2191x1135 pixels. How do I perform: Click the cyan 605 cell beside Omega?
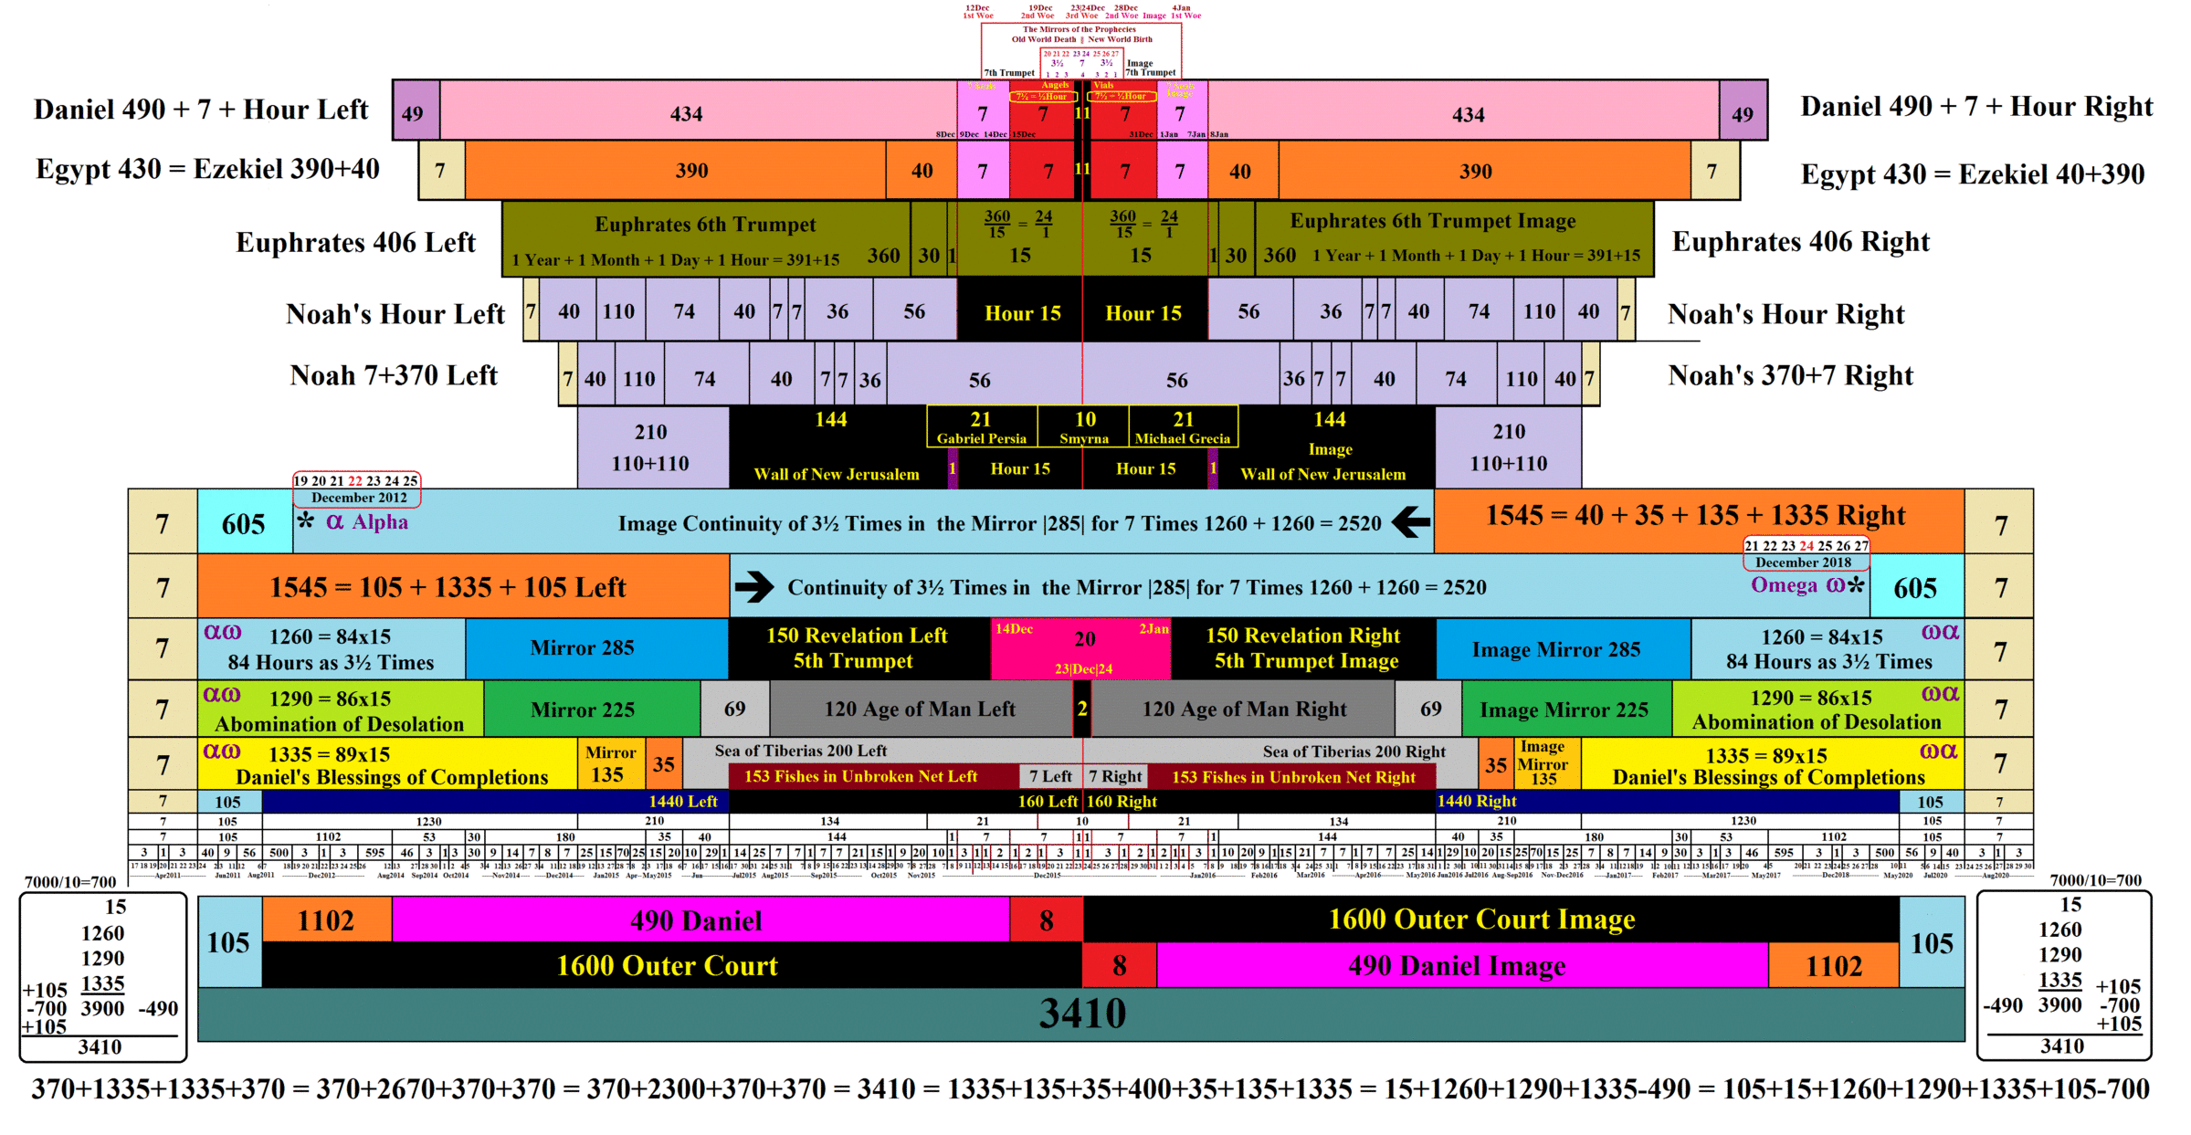(x=1915, y=586)
